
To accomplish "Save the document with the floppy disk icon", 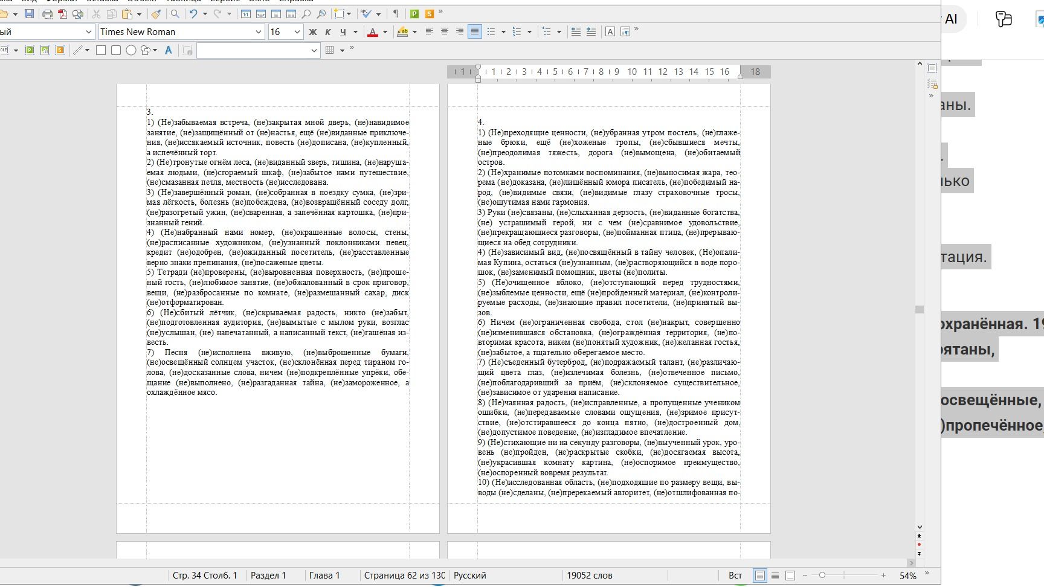I will pos(29,13).
